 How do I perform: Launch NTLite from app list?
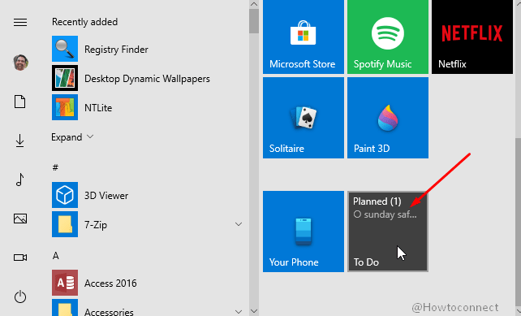[x=65, y=107]
